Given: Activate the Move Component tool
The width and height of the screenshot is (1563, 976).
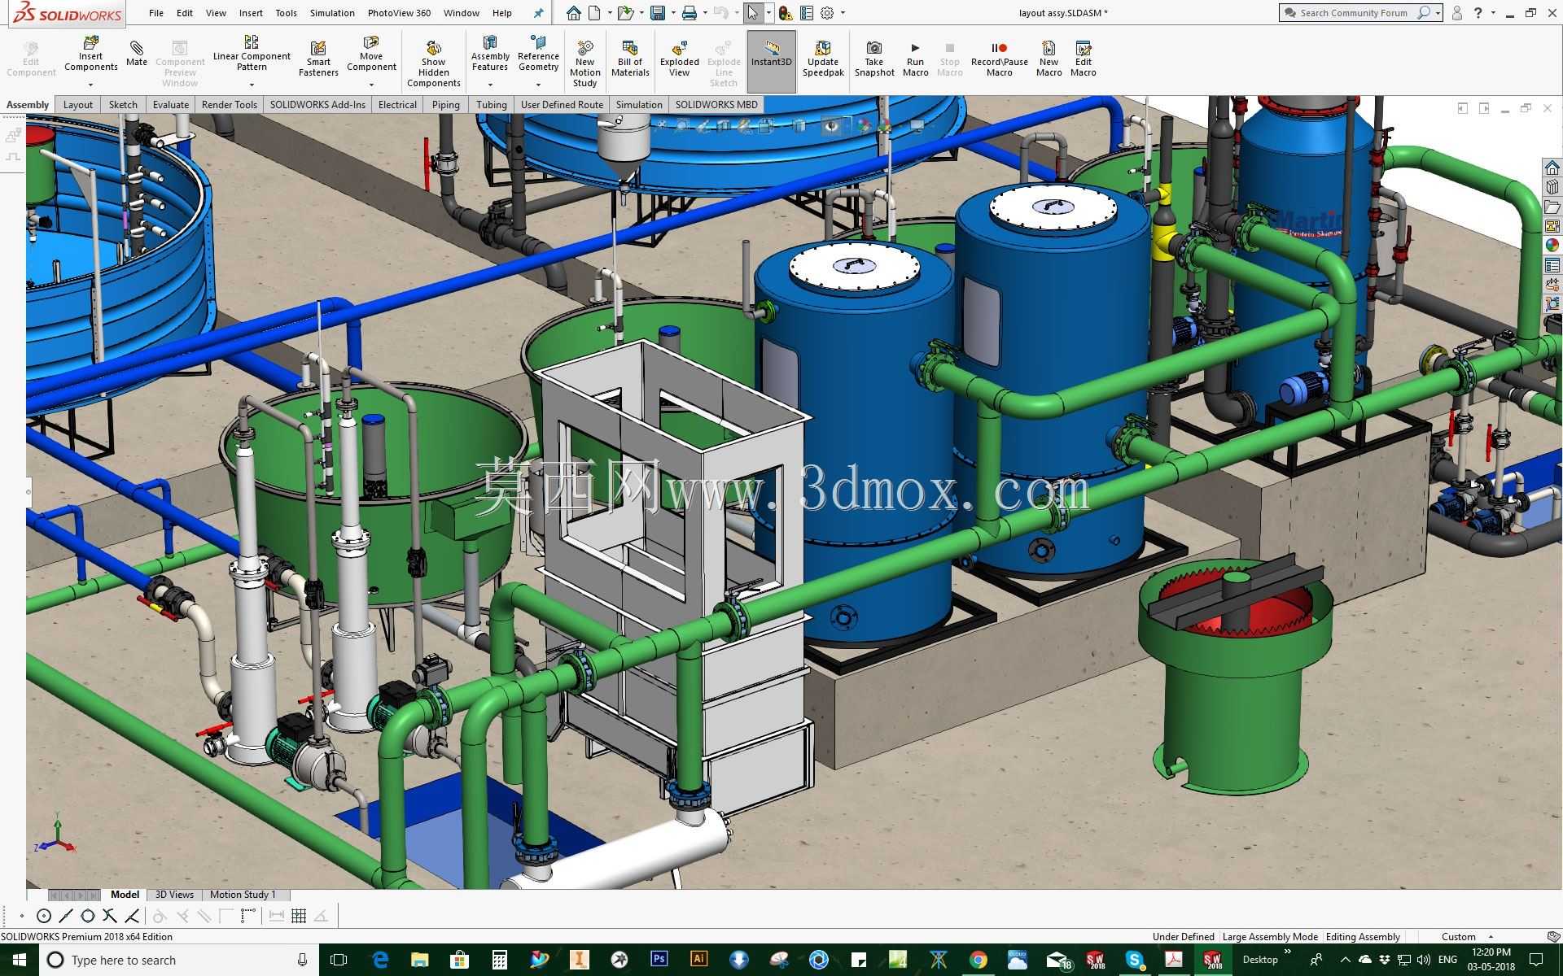Looking at the screenshot, I should (371, 54).
